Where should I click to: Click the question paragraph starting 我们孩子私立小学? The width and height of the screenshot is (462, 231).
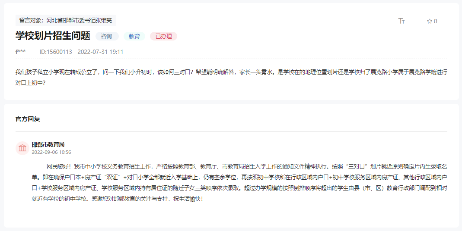click(x=231, y=77)
